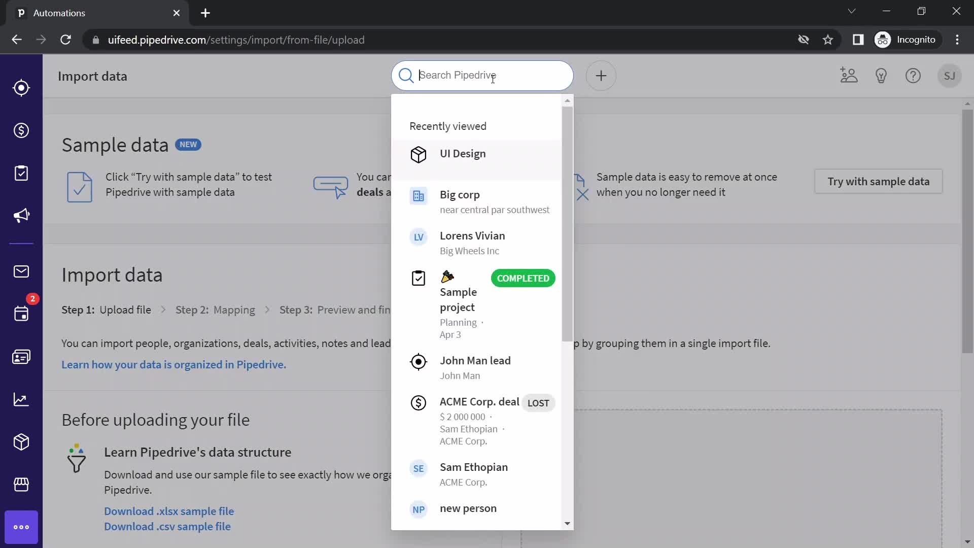974x548 pixels.
Task: Open new person result
Action: tap(476, 509)
